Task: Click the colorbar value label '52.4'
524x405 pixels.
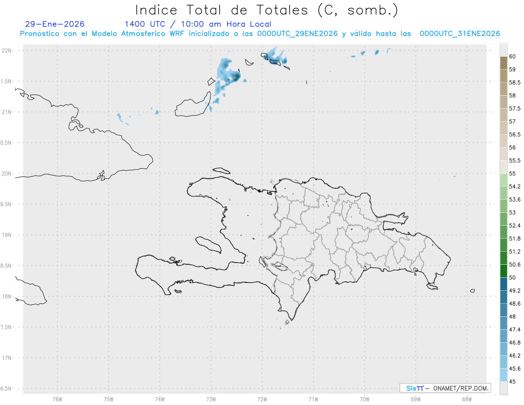Action: (x=514, y=225)
